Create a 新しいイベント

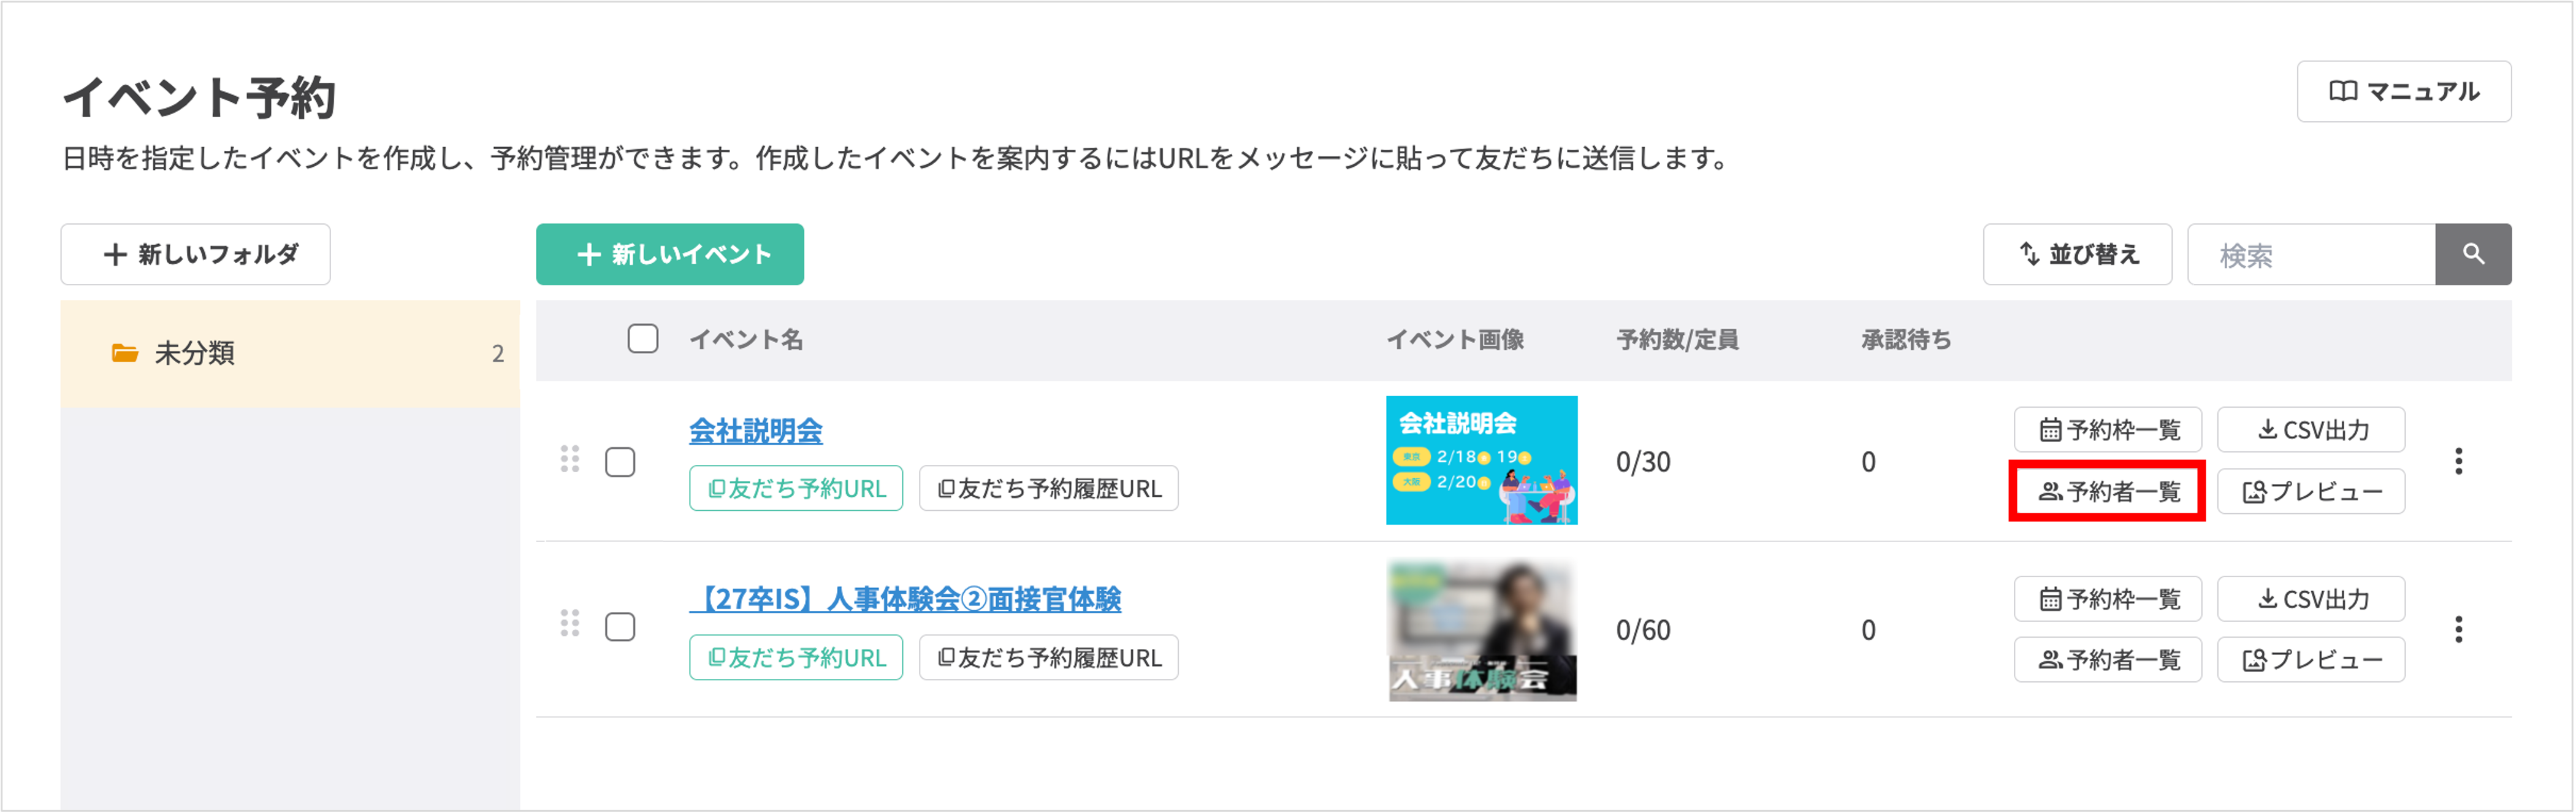669,254
